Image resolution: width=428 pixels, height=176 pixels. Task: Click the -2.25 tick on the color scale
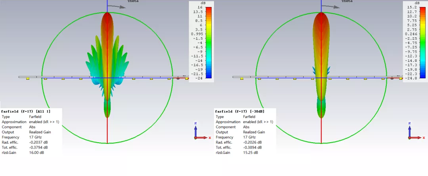[x=411, y=38]
